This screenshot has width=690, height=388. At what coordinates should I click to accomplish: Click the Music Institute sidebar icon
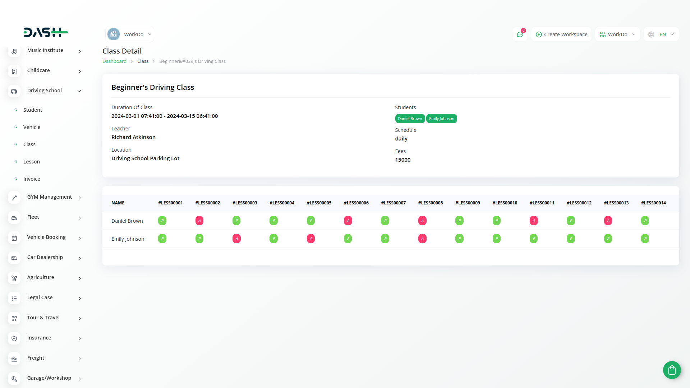[x=14, y=51]
